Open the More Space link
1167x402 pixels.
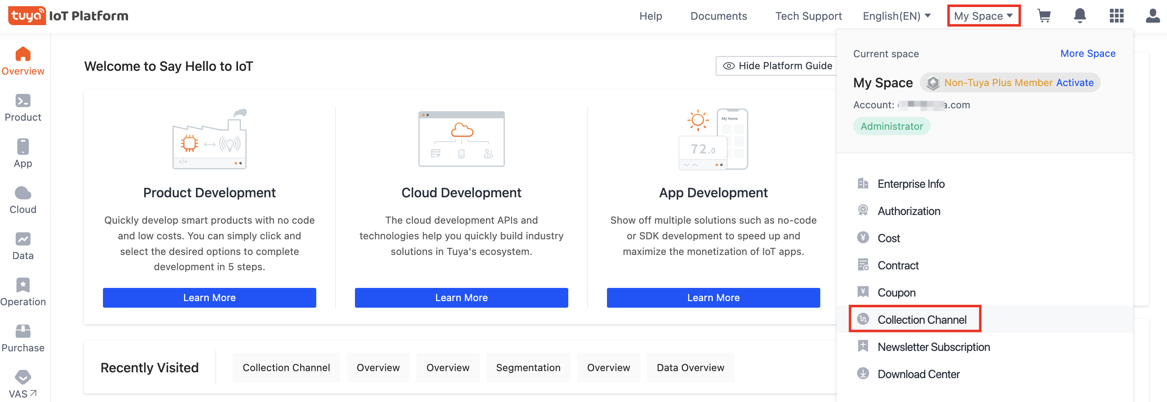click(x=1088, y=53)
